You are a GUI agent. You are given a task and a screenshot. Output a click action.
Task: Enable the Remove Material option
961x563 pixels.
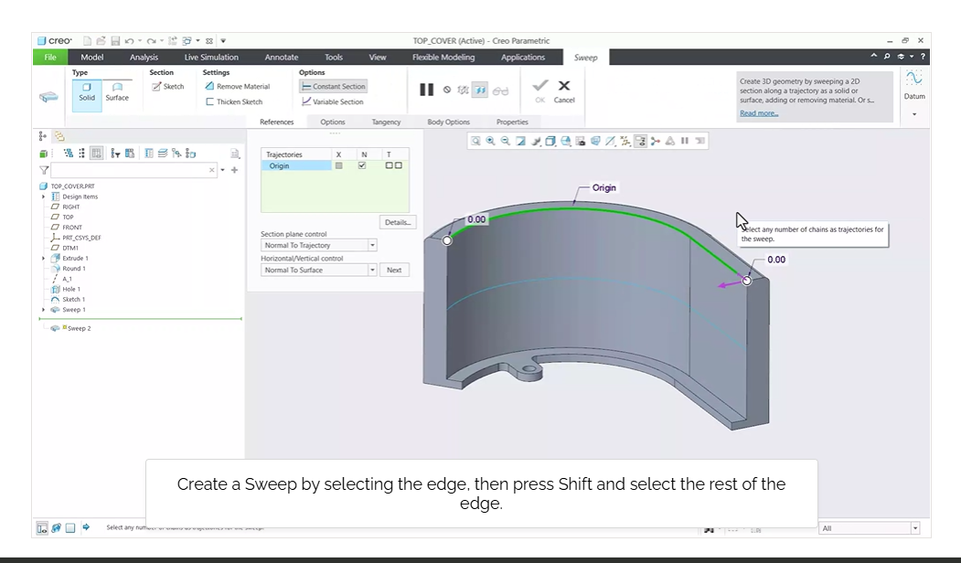(x=237, y=87)
